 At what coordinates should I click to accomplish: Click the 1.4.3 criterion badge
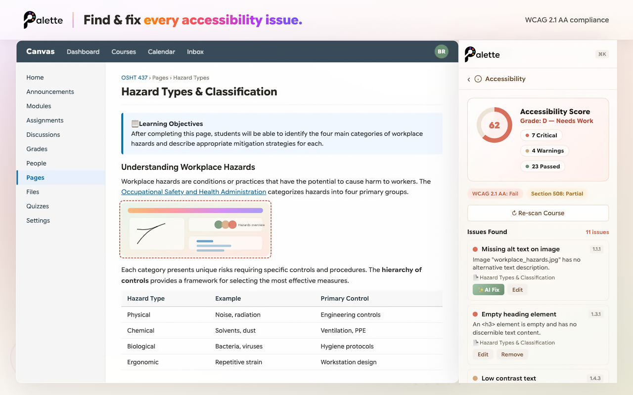(x=595, y=378)
